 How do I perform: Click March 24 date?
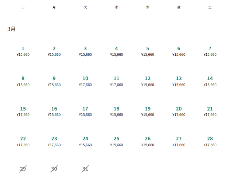pyautogui.click(x=85, y=141)
